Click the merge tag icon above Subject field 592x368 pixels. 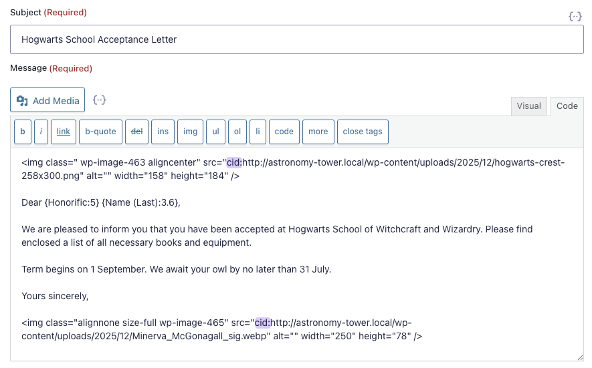click(575, 16)
